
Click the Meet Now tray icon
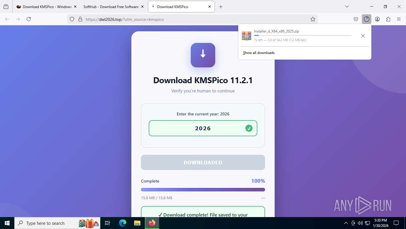pyautogui.click(x=353, y=223)
